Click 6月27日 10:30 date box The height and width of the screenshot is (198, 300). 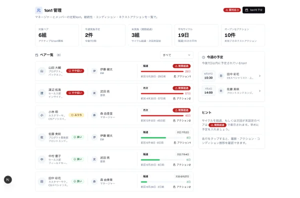(x=208, y=76)
